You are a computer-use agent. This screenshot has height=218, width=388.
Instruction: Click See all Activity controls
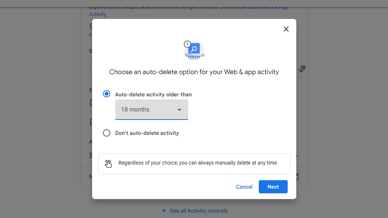(x=199, y=211)
